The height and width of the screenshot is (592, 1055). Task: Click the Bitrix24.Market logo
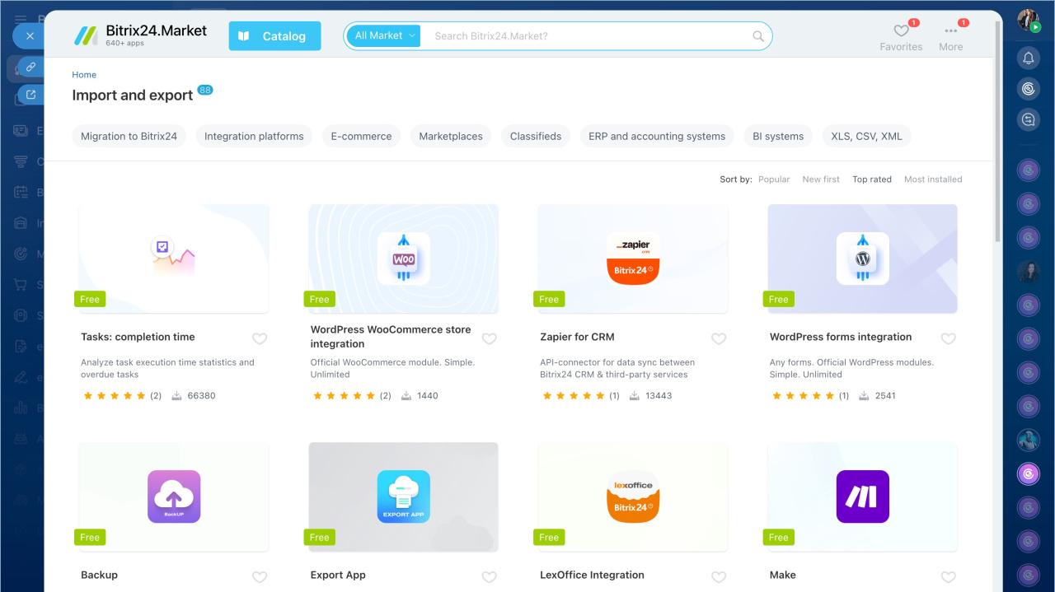tap(140, 35)
